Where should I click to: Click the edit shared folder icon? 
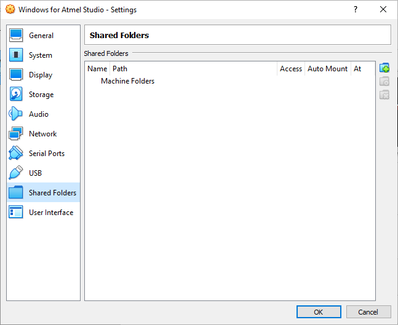coord(384,82)
